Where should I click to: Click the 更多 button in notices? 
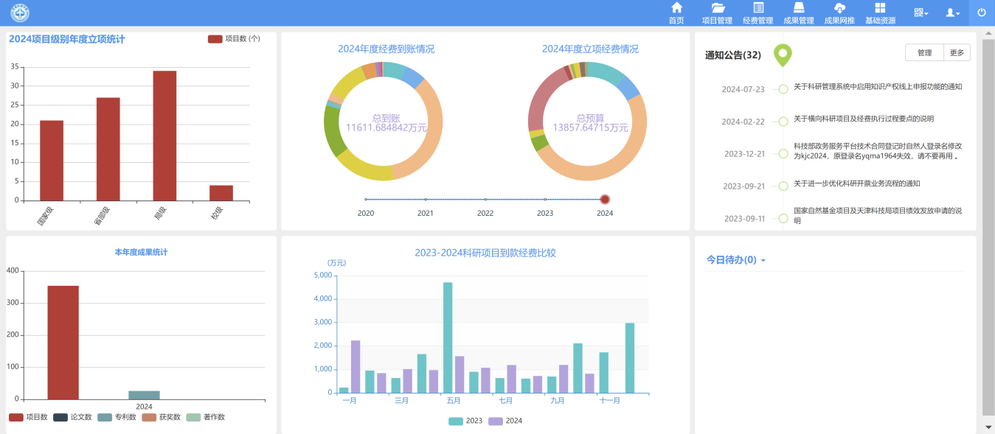[957, 53]
